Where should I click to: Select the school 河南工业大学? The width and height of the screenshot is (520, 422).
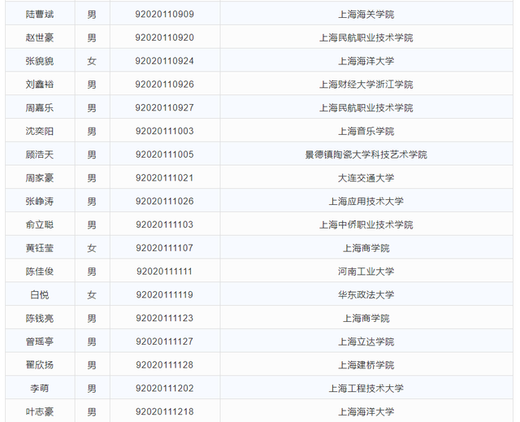coord(366,272)
